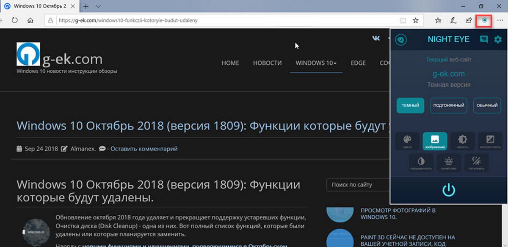Toggle Night Eye power button
The height and width of the screenshot is (247, 508).
pos(449,190)
